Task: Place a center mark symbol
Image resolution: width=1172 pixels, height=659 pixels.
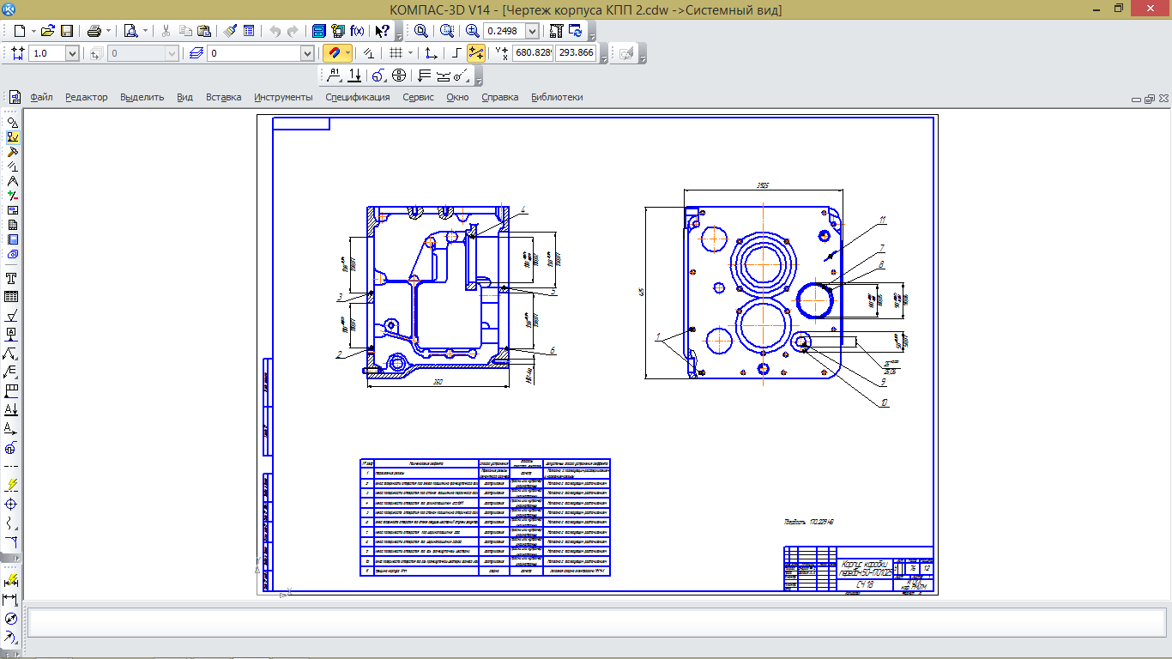Action: pyautogui.click(x=12, y=504)
